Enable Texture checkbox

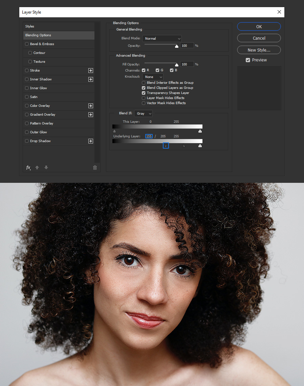click(30, 62)
